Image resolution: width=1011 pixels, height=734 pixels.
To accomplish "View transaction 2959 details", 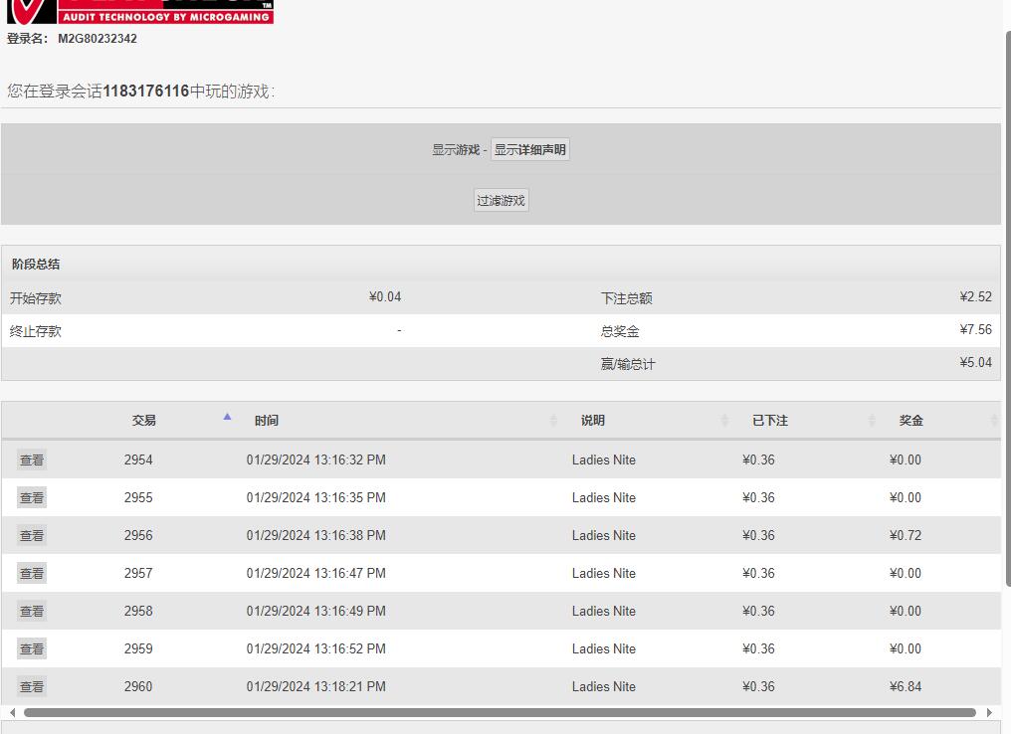I will [32, 648].
